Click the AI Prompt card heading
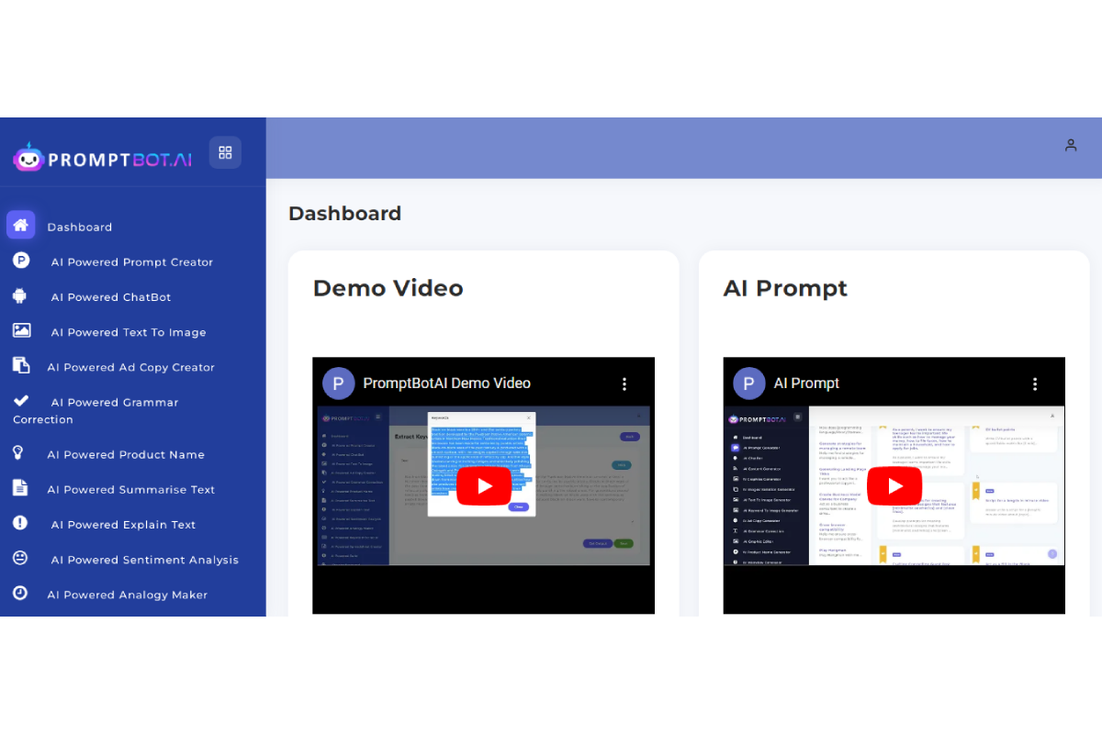1102x734 pixels. (x=785, y=288)
